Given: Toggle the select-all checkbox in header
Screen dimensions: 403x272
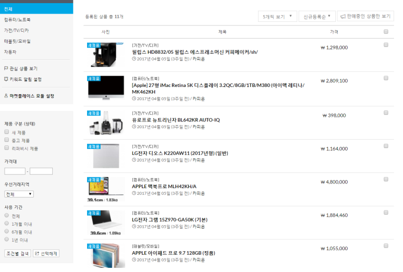Looking at the screenshot, I should tap(386, 32).
